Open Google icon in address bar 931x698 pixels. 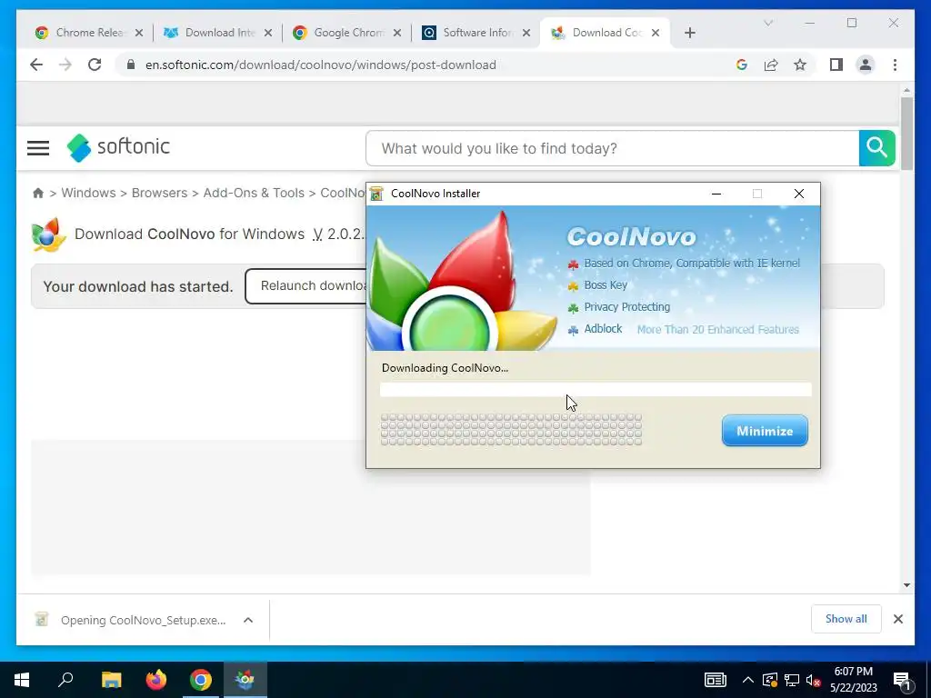[x=742, y=65]
